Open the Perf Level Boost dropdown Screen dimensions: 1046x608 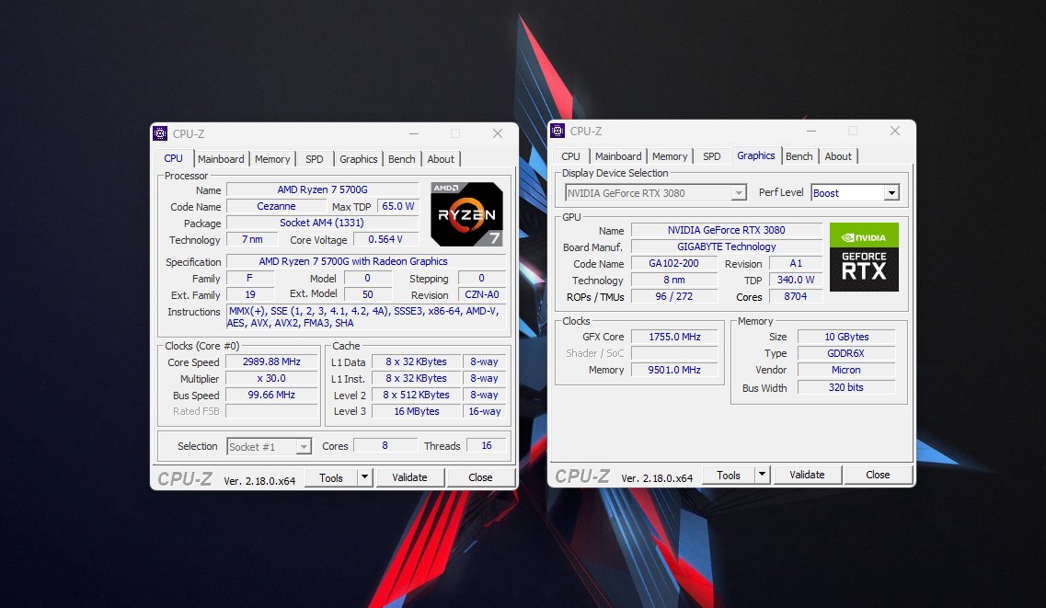point(891,193)
